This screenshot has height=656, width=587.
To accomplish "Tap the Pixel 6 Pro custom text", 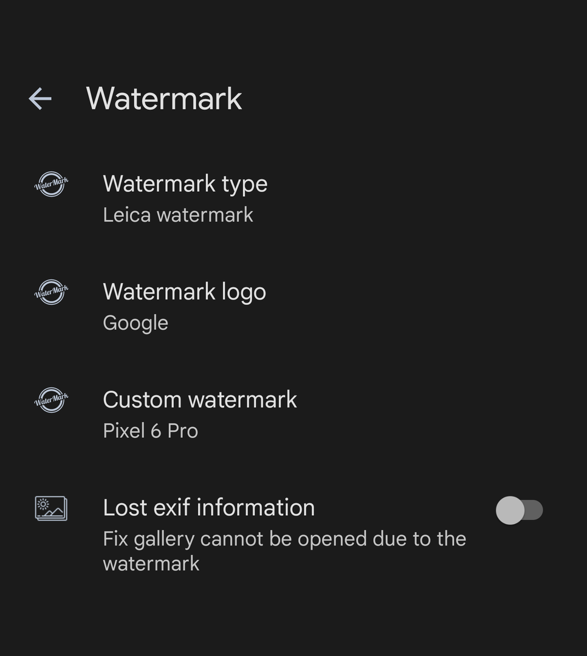I will click(150, 431).
